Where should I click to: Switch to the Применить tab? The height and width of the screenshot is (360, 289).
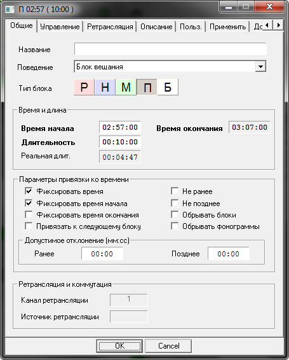pyautogui.click(x=228, y=27)
